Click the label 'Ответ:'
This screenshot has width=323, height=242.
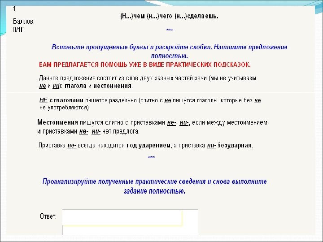tap(48, 216)
